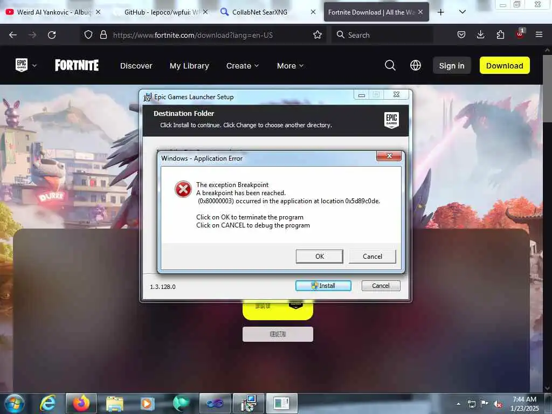
Task: Click the padlock site security icon
Action: coord(103,35)
